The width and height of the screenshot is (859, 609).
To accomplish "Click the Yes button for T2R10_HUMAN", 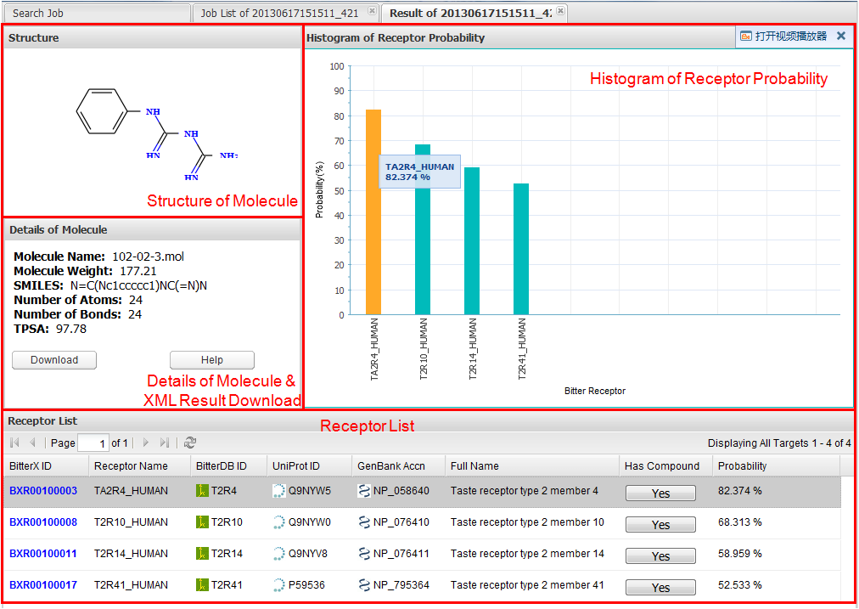I will [660, 525].
